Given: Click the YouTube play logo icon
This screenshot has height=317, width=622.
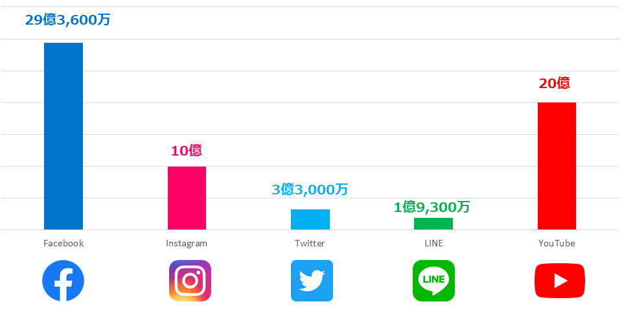Looking at the screenshot, I should pos(559,281).
